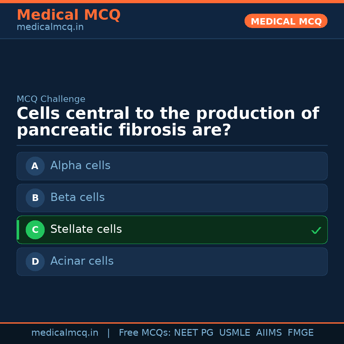Open the NEET PG category
The width and height of the screenshot is (344, 344).
click(x=193, y=333)
